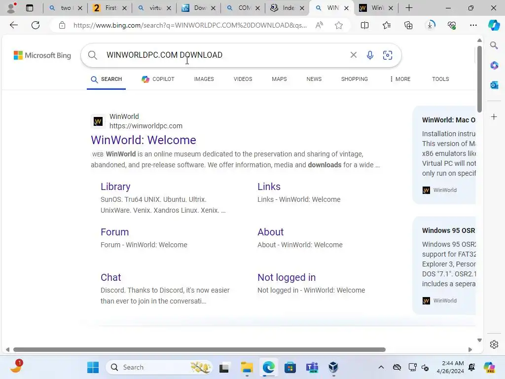The width and height of the screenshot is (505, 379).
Task: Select the Maps search tab
Action: [x=279, y=79]
